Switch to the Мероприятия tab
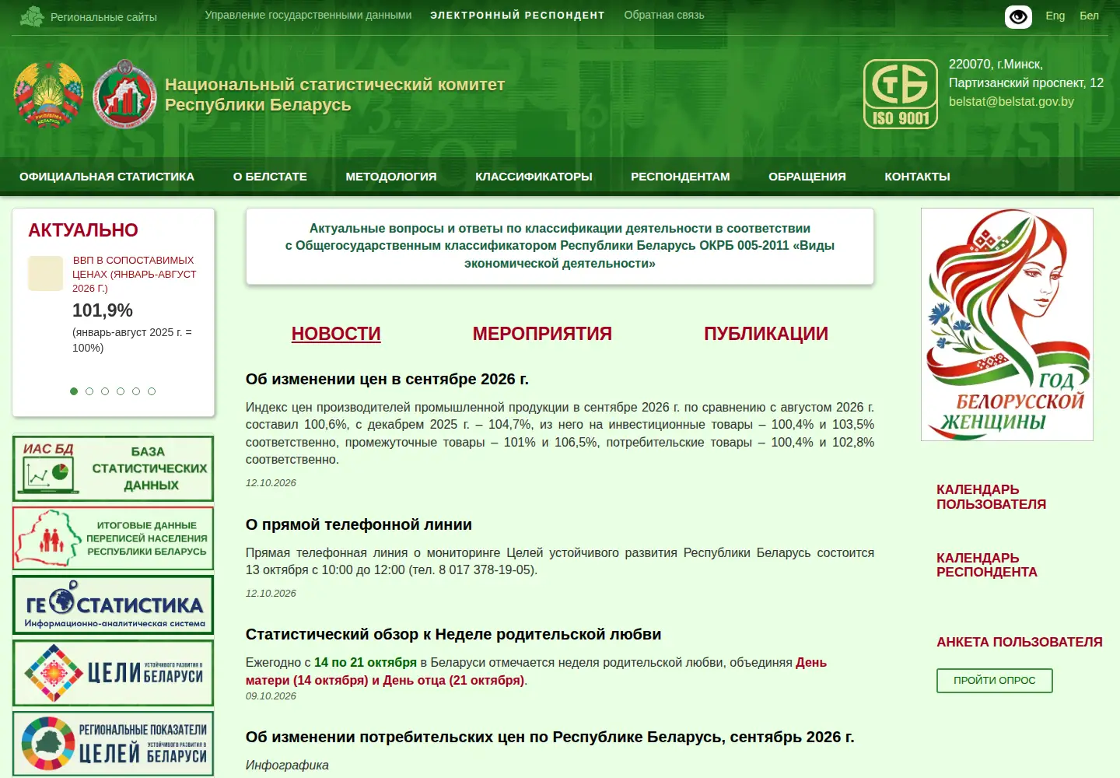Screen dimensions: 1120x778 pos(542,334)
